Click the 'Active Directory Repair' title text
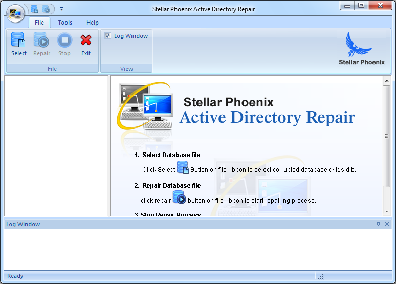Viewport: 396px width, 284px height. coord(267,118)
